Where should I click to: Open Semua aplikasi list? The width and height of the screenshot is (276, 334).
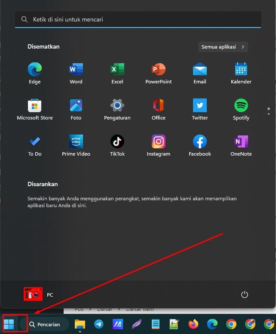pyautogui.click(x=223, y=47)
